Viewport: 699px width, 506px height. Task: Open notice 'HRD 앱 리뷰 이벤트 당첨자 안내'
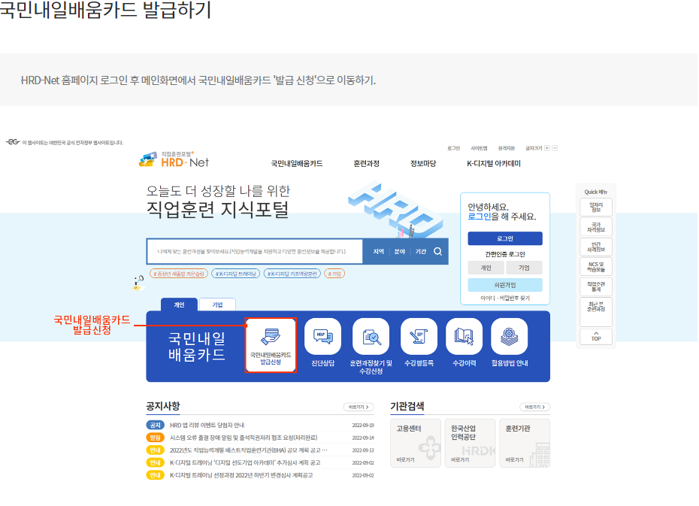tap(207, 426)
